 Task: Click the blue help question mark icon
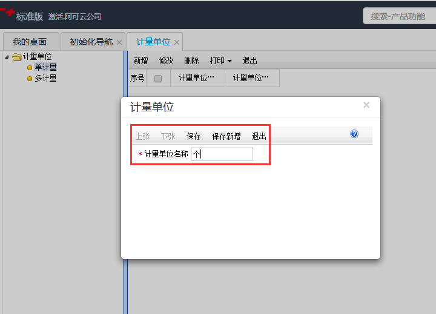tap(354, 134)
